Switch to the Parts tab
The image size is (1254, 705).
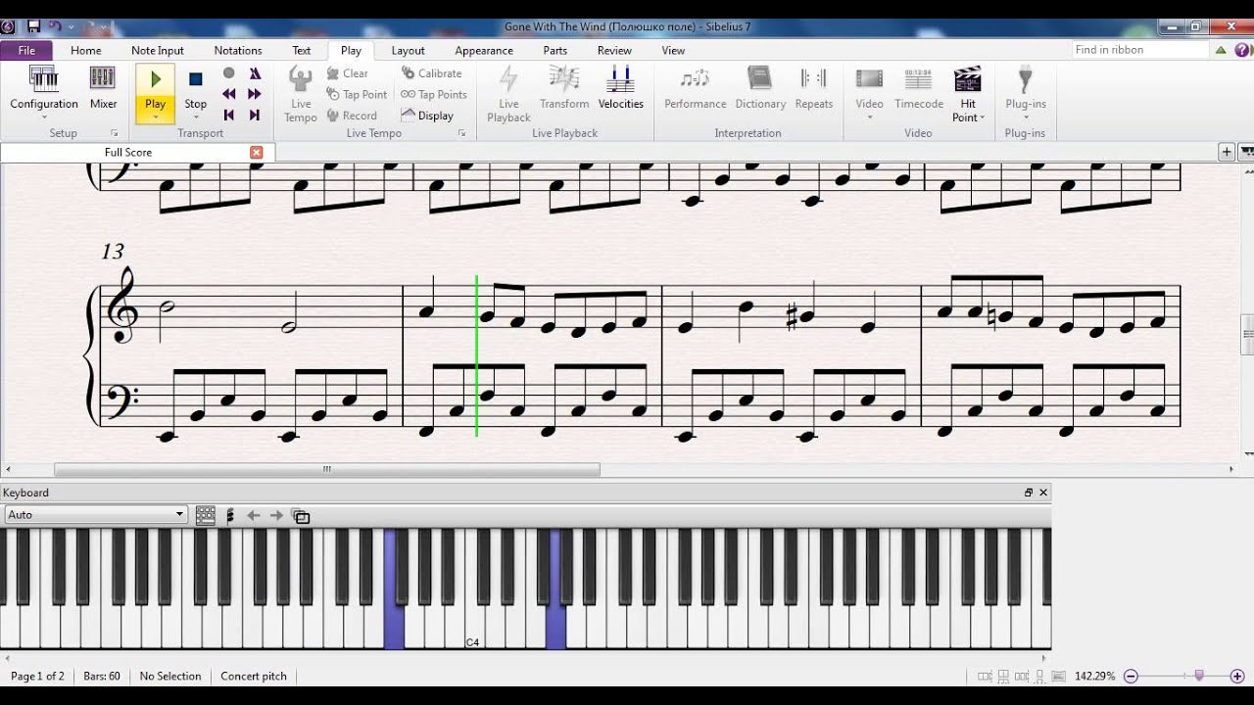[x=555, y=50]
